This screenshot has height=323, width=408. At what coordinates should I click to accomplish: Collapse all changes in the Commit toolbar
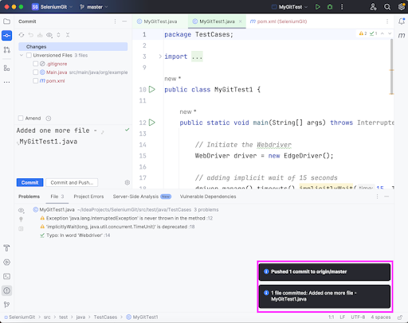(68, 35)
